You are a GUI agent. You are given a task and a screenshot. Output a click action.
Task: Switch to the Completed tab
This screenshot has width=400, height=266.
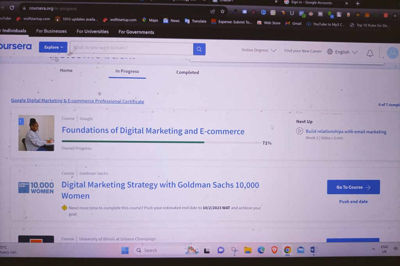click(187, 72)
